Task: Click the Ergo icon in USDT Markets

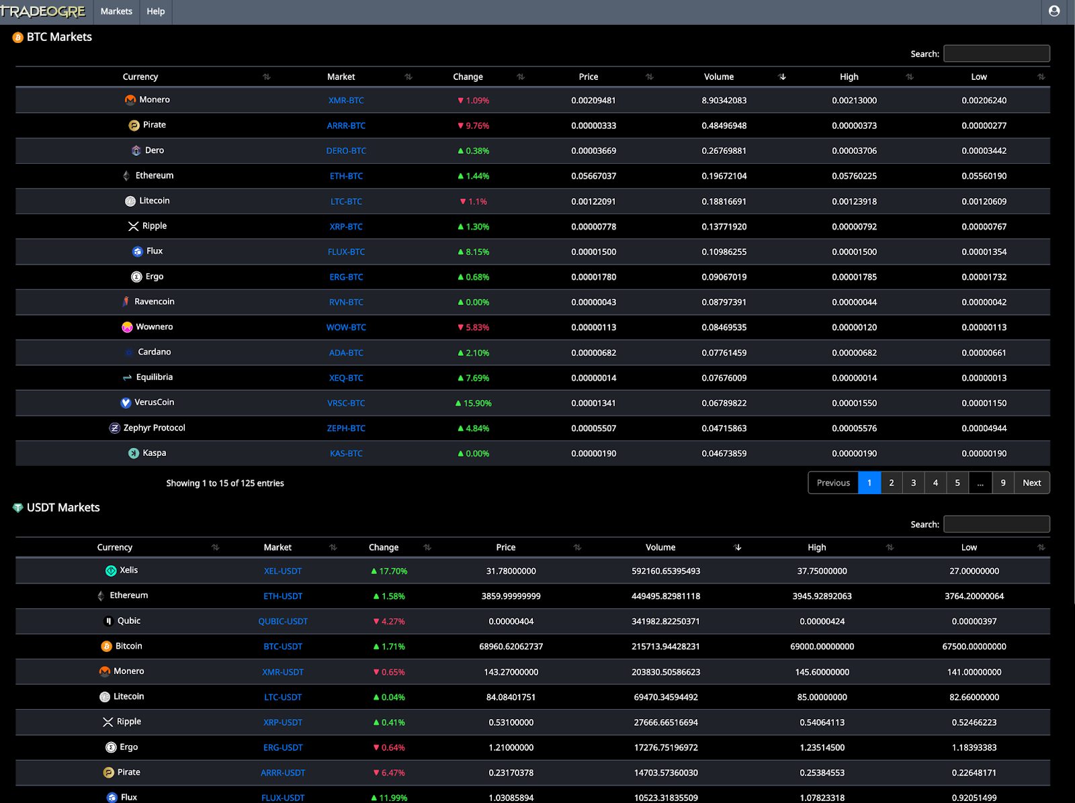Action: click(111, 747)
